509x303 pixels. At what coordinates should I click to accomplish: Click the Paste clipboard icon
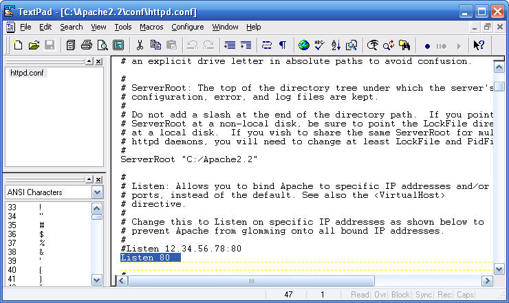[x=171, y=45]
